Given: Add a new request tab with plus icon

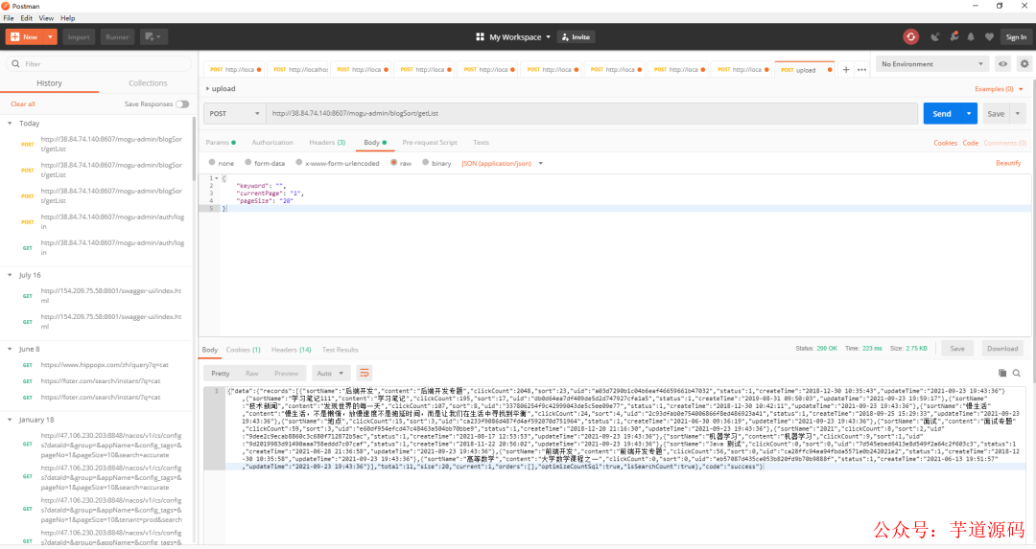Looking at the screenshot, I should point(846,69).
